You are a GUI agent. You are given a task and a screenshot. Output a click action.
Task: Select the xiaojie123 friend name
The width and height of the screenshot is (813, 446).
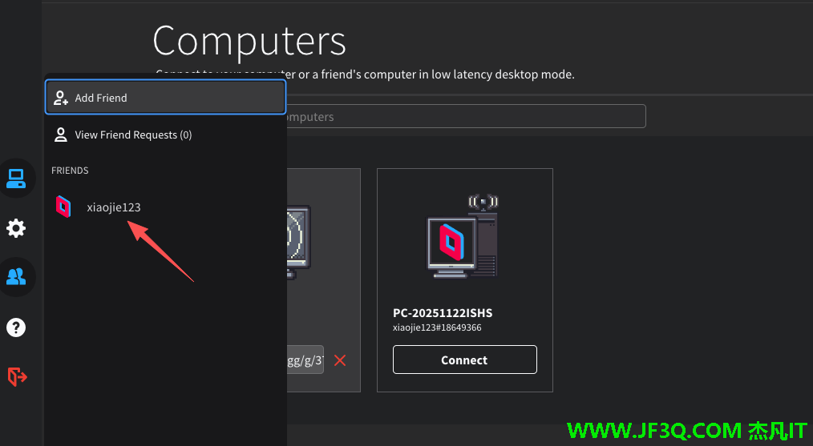click(114, 207)
